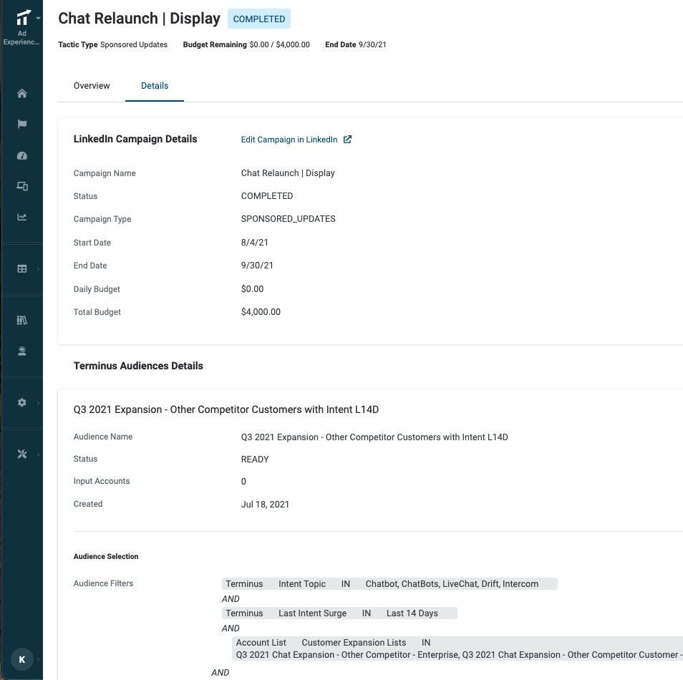Click Daily Budget value $0.00
683x680 pixels.
252,288
